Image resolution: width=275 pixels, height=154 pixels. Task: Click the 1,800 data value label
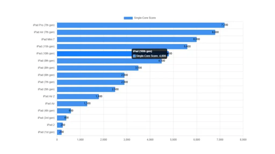pos(99,96)
